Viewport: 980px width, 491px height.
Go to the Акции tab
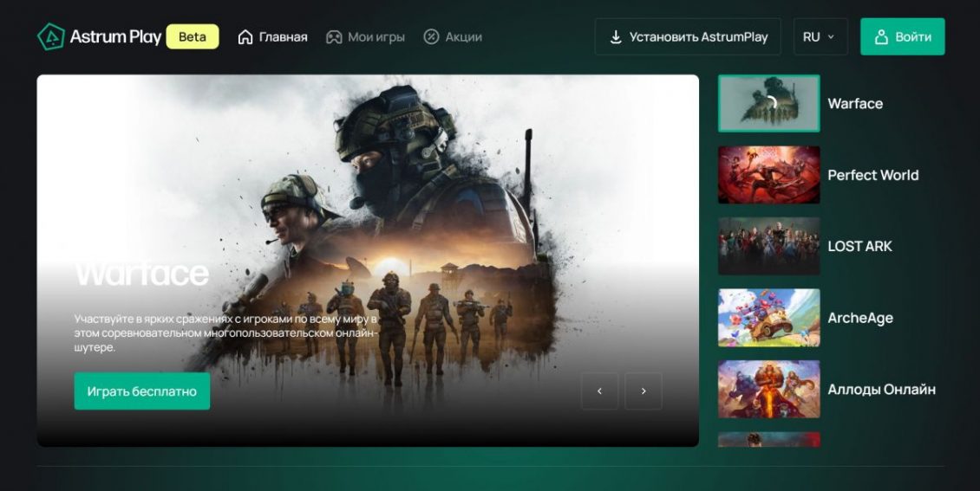463,37
